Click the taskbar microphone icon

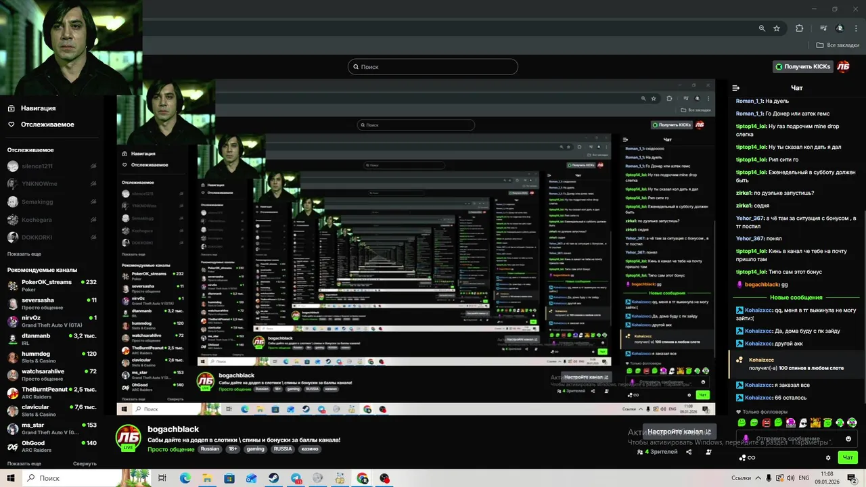coord(768,478)
